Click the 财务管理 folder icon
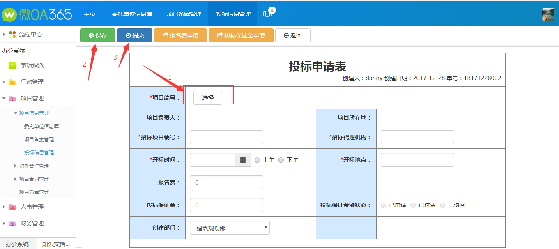This screenshot has width=559, height=249. pos(12,224)
